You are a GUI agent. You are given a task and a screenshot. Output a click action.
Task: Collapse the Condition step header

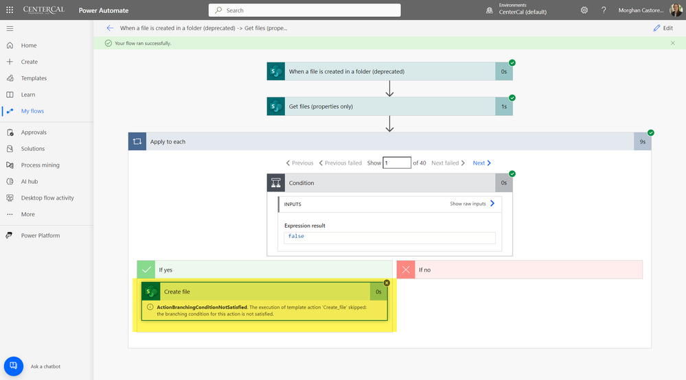click(x=389, y=182)
